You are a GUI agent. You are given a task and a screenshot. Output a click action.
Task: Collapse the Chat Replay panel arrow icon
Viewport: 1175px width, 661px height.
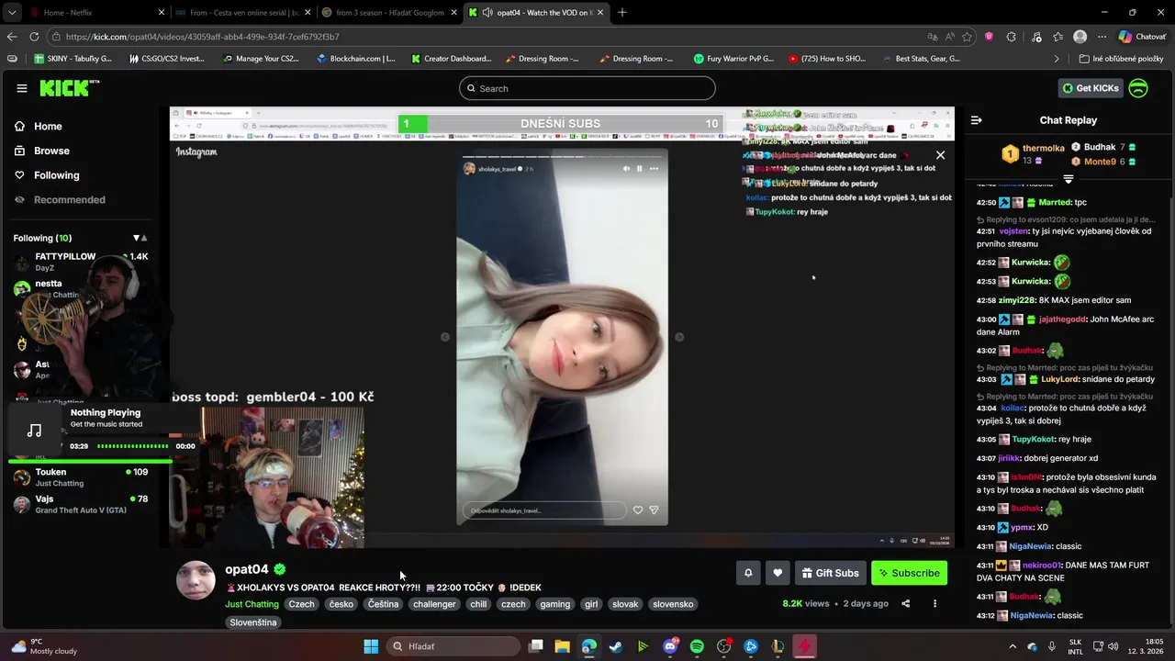977,120
